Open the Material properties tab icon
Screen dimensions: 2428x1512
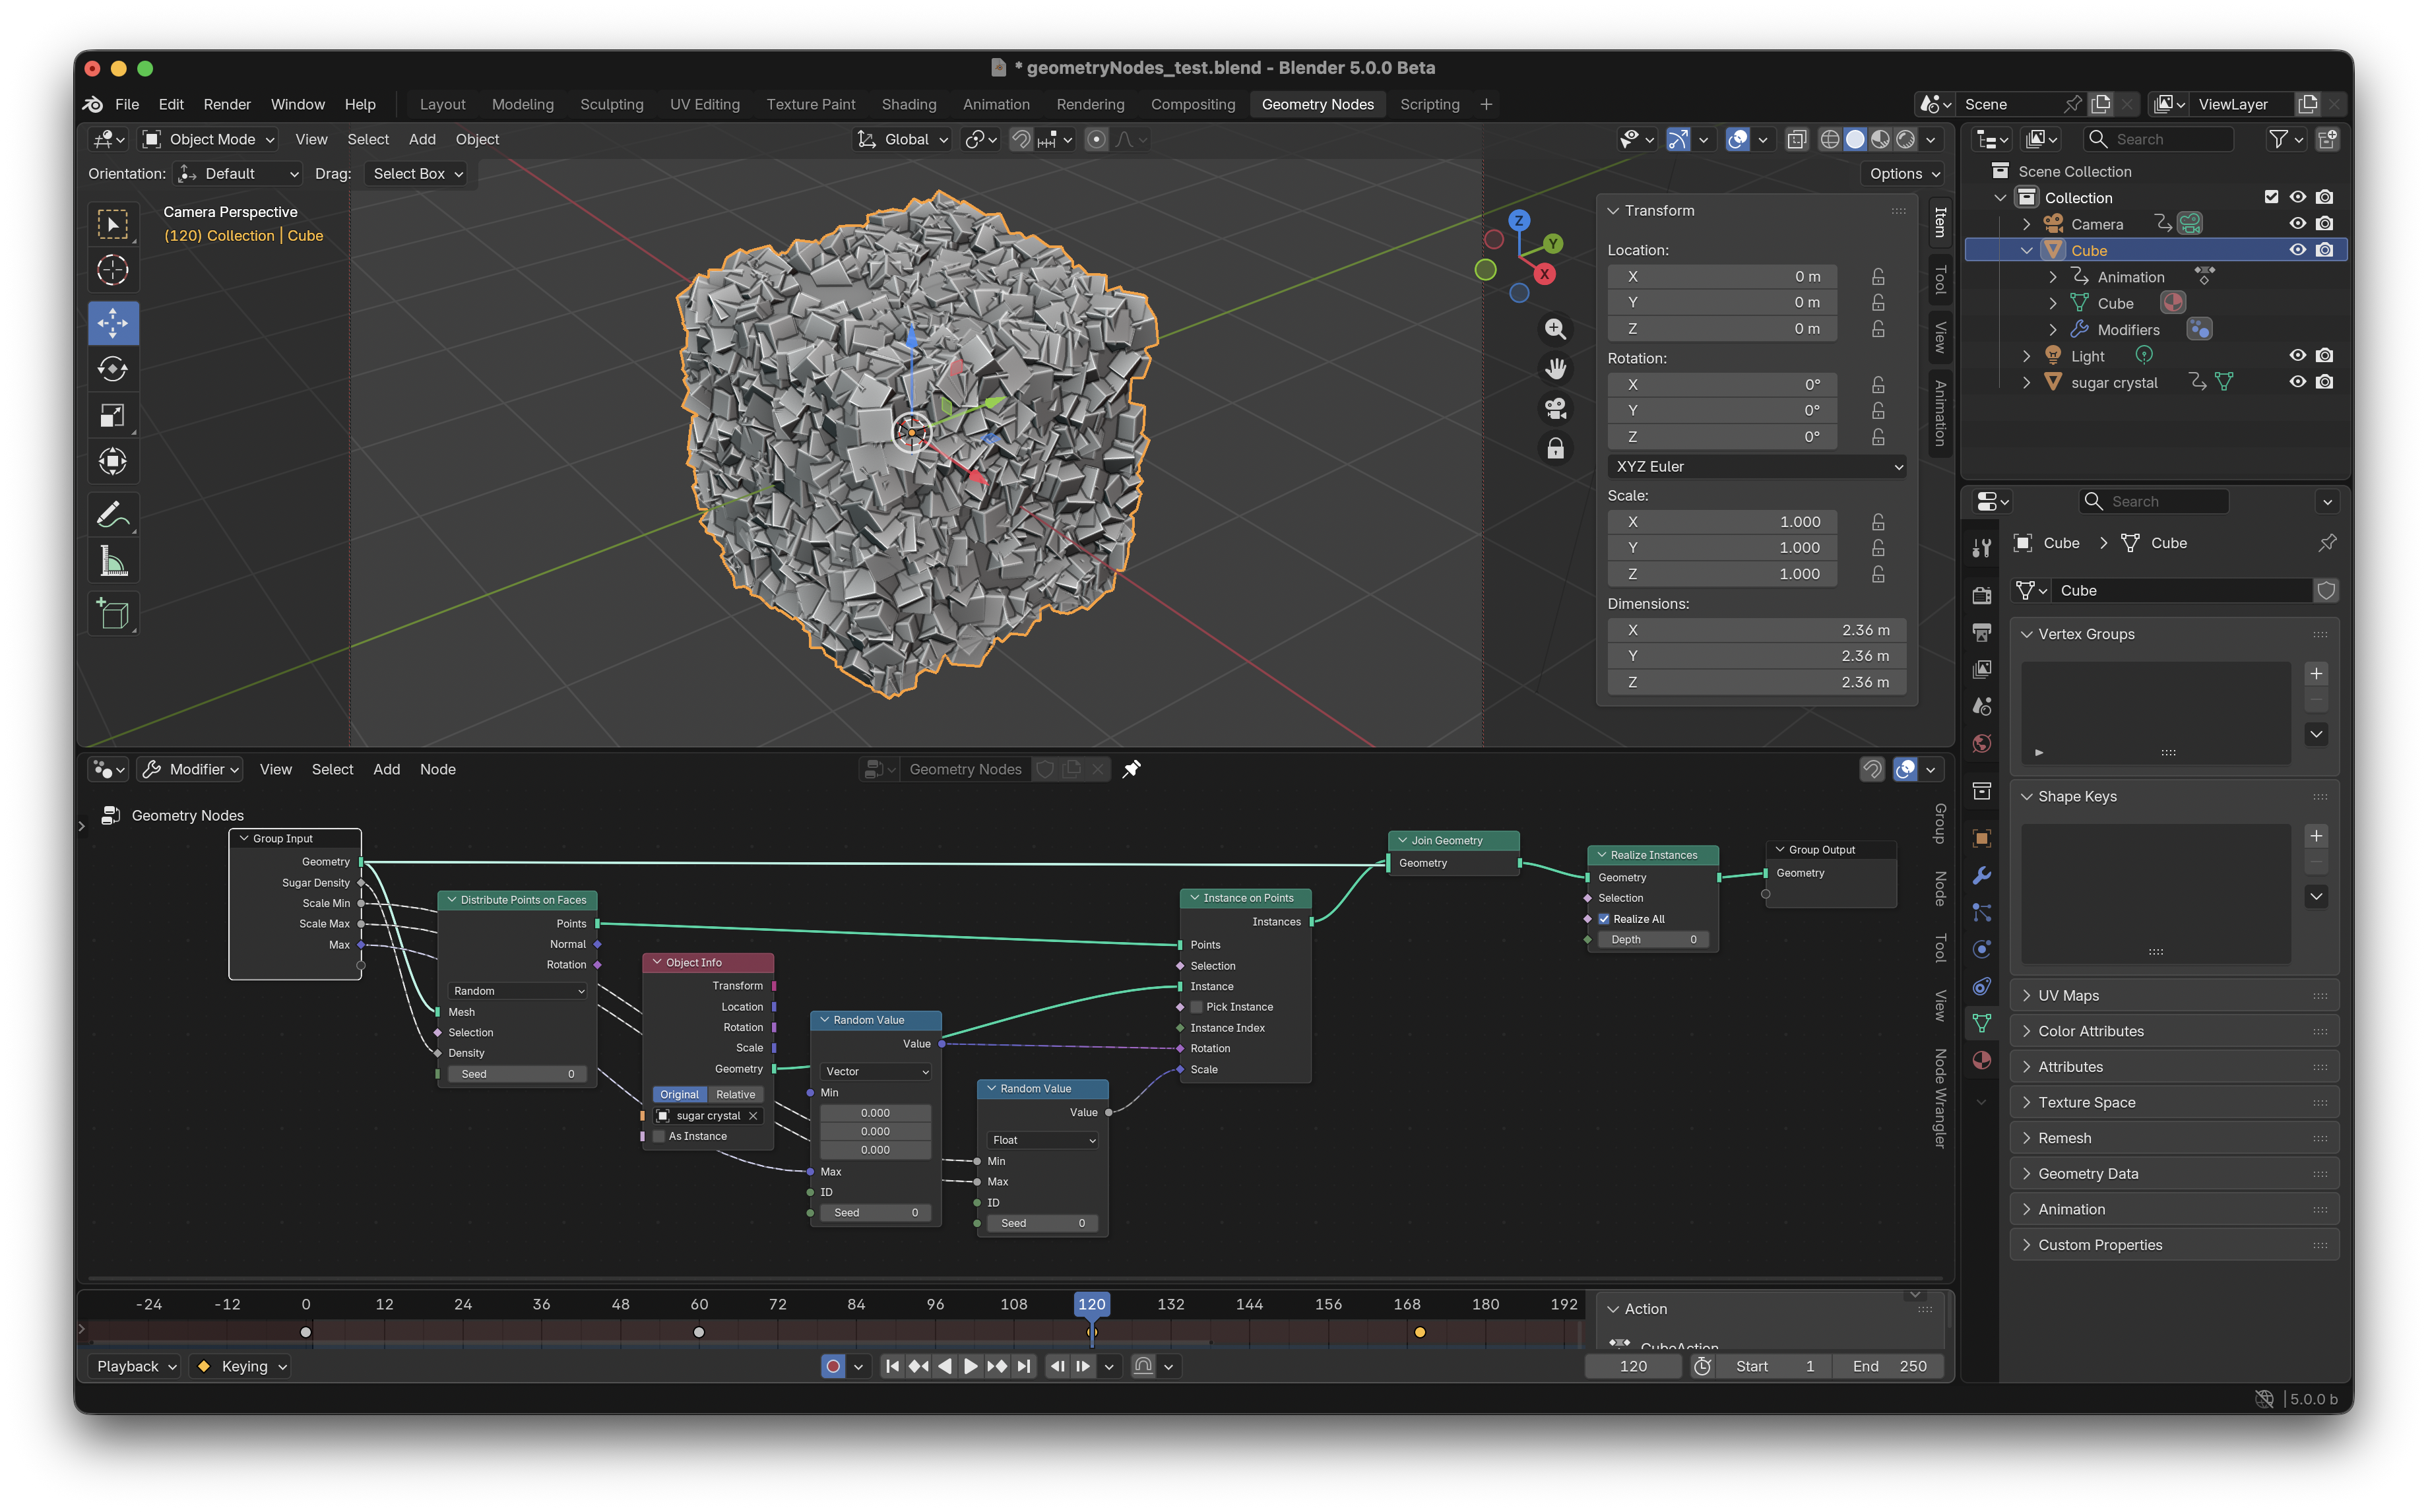pos(1981,1061)
